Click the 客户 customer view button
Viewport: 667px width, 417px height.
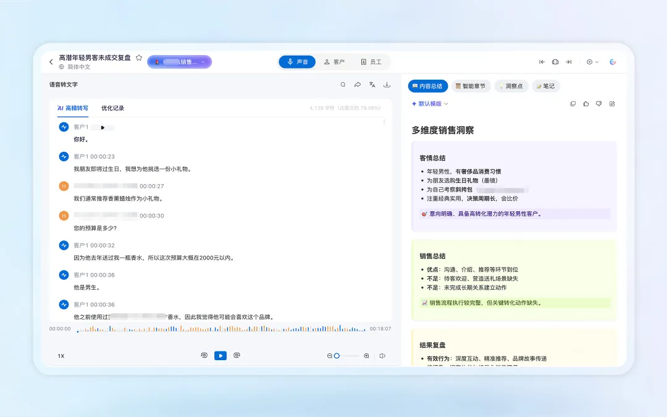point(334,62)
